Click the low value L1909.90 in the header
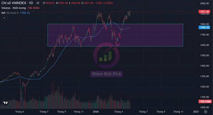213x115 pixels. (75, 3)
